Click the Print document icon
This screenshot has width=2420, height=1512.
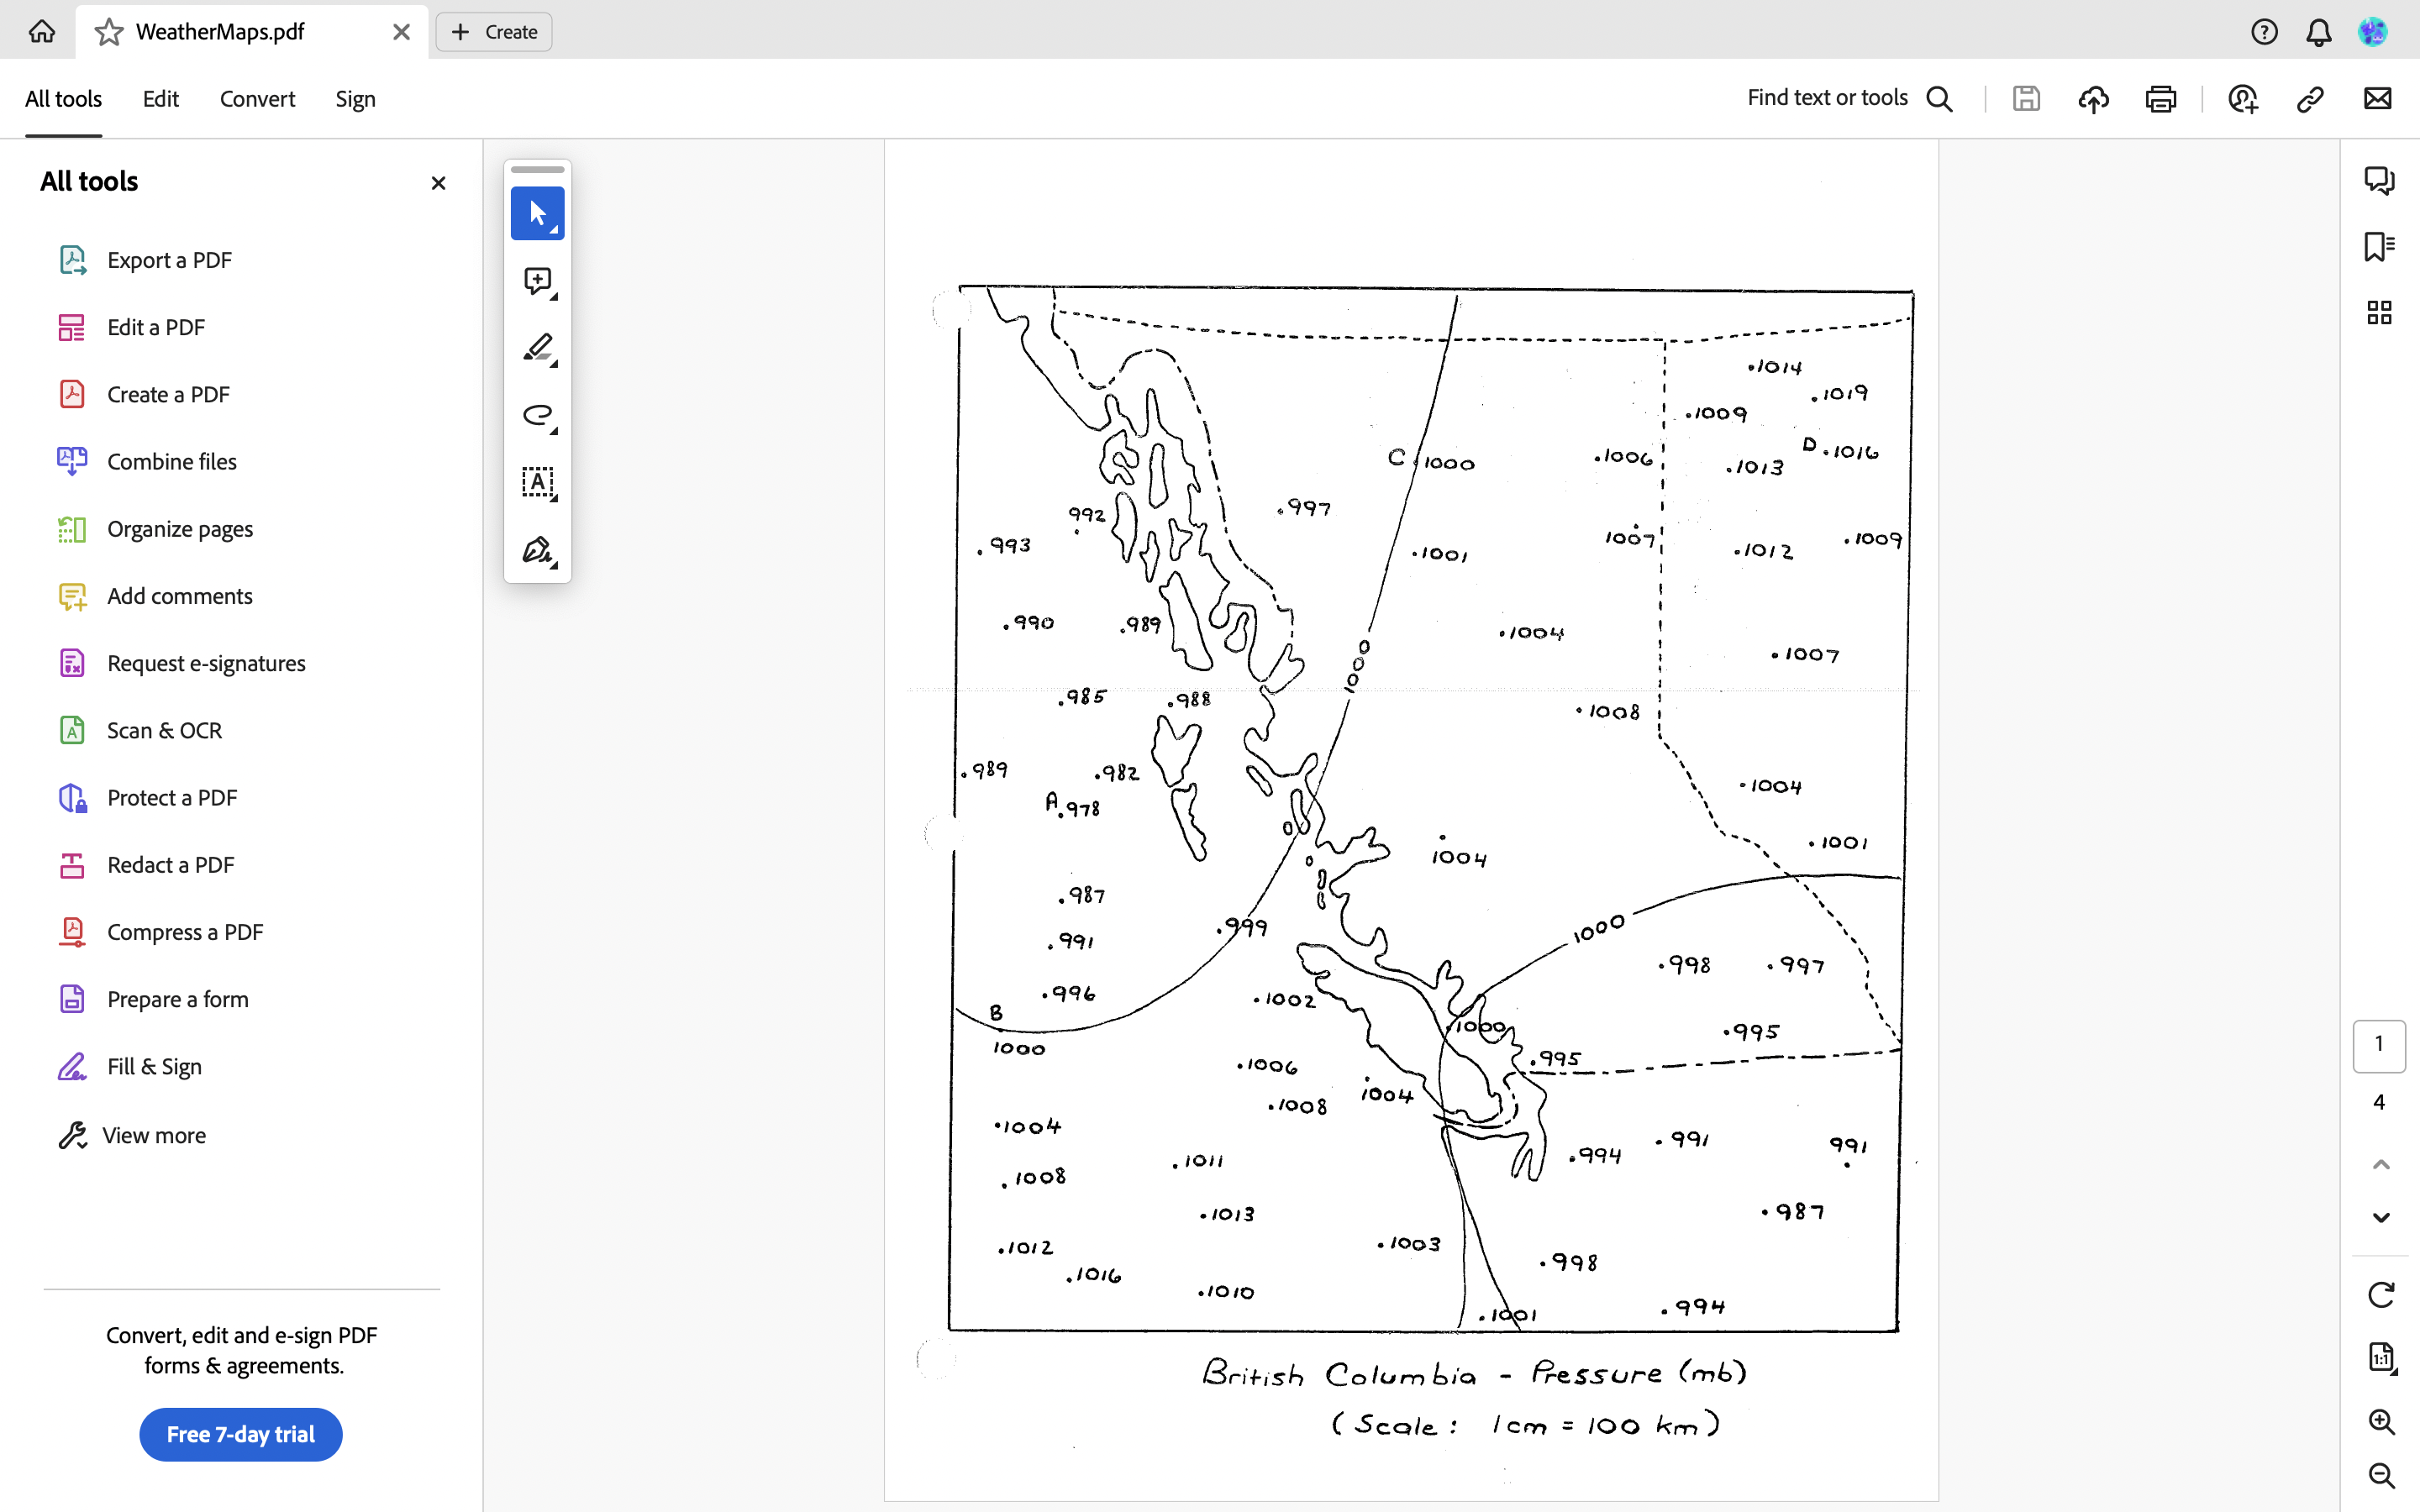click(x=2160, y=98)
